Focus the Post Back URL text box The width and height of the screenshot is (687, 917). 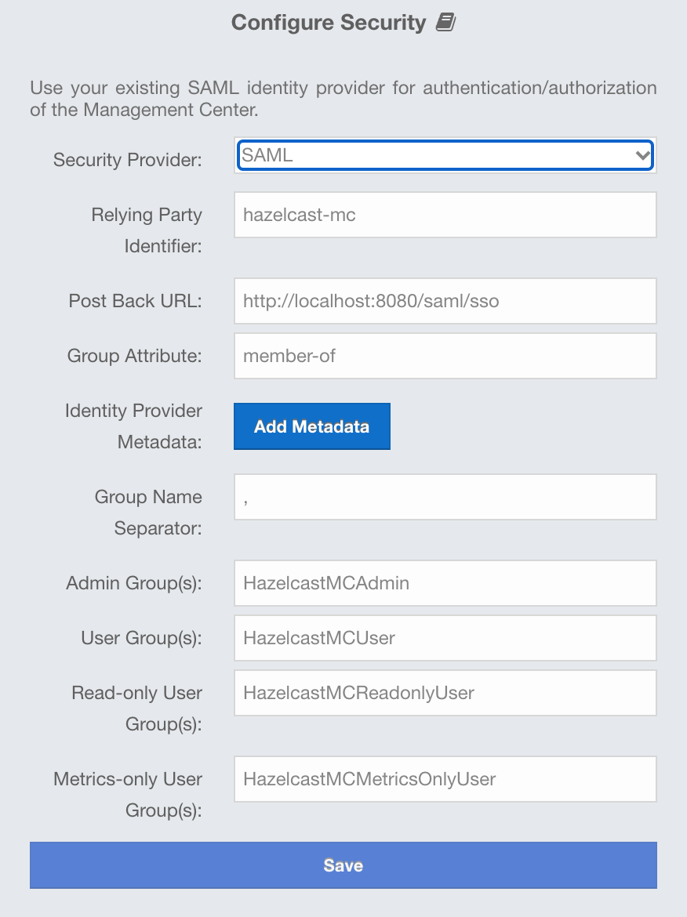coord(445,301)
